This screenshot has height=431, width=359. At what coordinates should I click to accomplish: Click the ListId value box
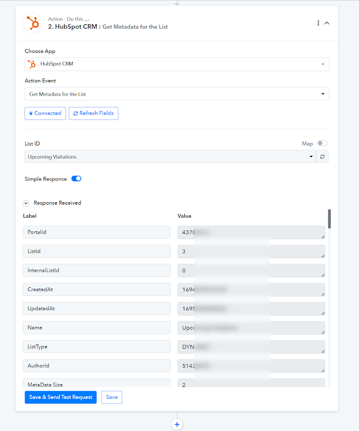point(251,252)
